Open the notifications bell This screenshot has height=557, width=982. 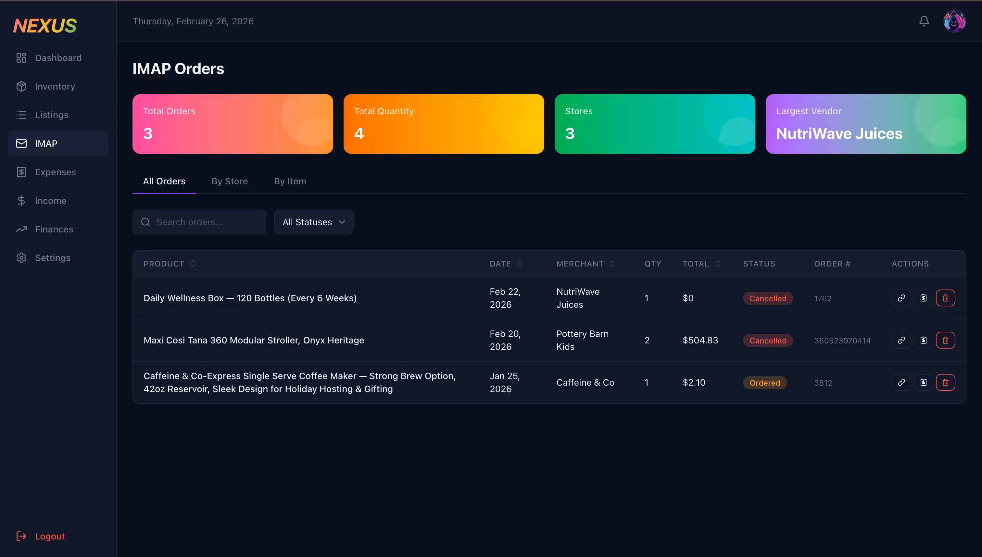pos(924,21)
